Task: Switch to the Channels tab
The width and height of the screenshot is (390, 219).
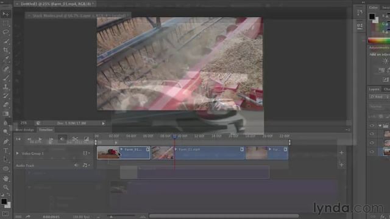Action: point(386,89)
